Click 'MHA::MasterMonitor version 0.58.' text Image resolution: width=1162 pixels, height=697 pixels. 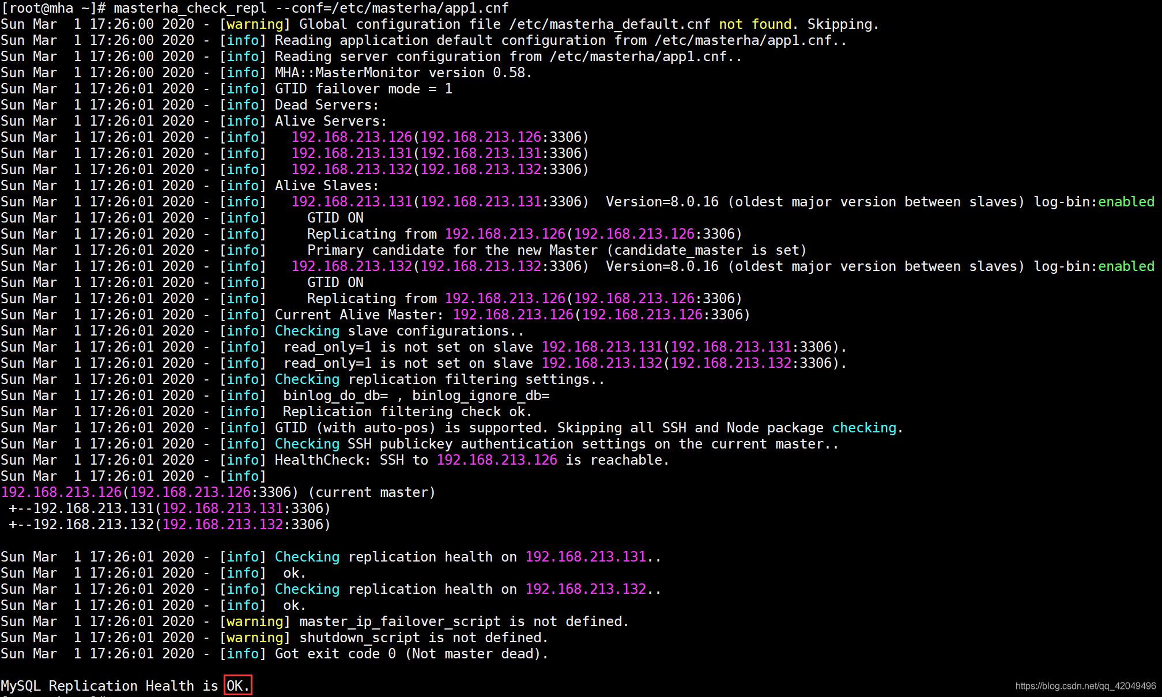pyautogui.click(x=403, y=73)
